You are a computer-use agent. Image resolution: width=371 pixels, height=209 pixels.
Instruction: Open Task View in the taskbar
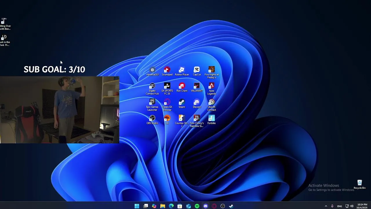146,206
